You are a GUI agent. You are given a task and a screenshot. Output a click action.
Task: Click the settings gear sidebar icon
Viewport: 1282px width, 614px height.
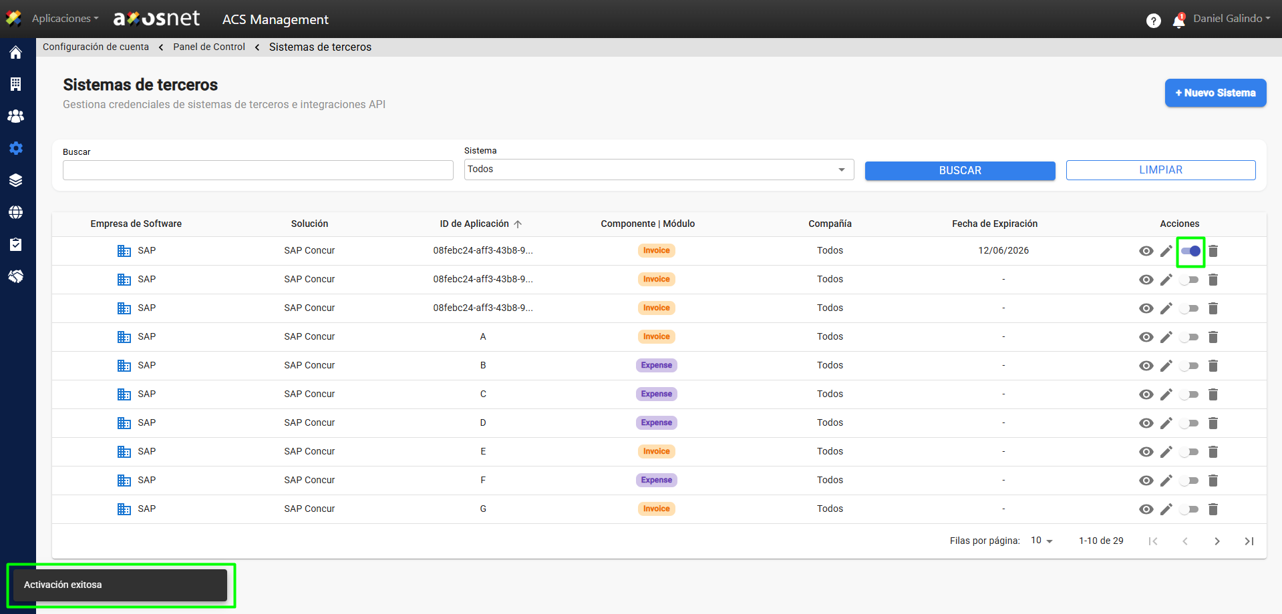coord(16,148)
